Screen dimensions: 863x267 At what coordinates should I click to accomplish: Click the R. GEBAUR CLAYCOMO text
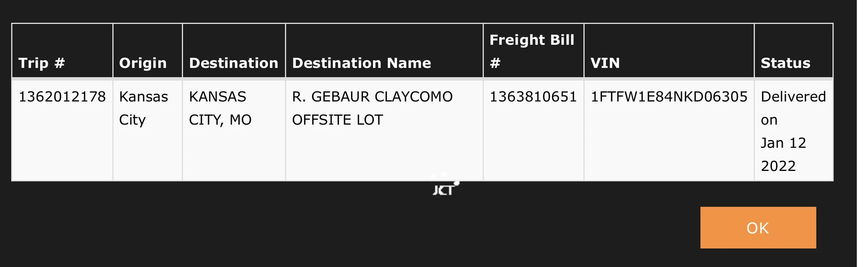tap(372, 96)
